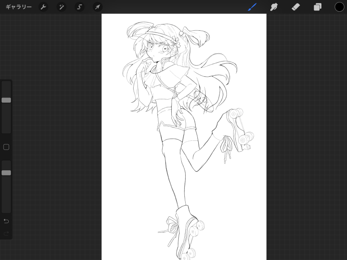The height and width of the screenshot is (260, 347).
Task: Select the Brush tool
Action: coord(252,7)
